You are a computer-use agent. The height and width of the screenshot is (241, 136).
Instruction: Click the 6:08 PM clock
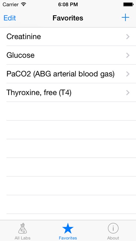point(68,4)
